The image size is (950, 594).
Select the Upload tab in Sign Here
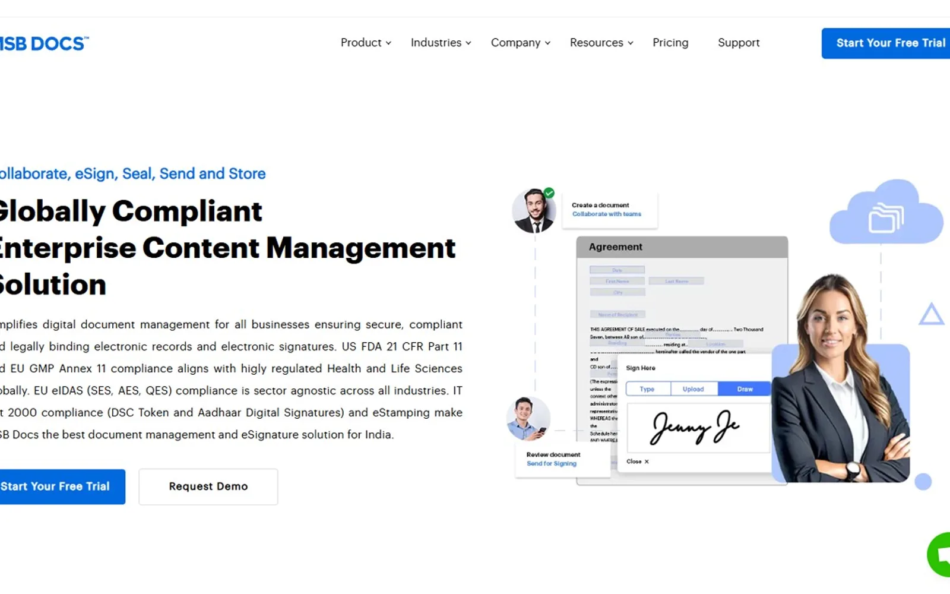tap(693, 389)
